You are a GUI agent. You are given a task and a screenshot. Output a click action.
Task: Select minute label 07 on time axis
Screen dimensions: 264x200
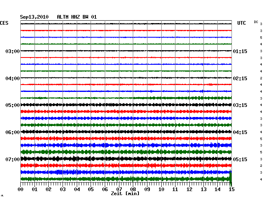(119, 189)
